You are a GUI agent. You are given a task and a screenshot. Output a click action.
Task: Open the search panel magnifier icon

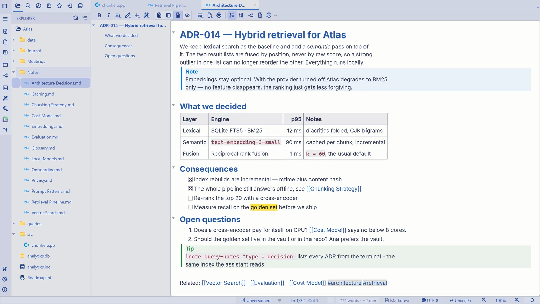click(x=28, y=6)
